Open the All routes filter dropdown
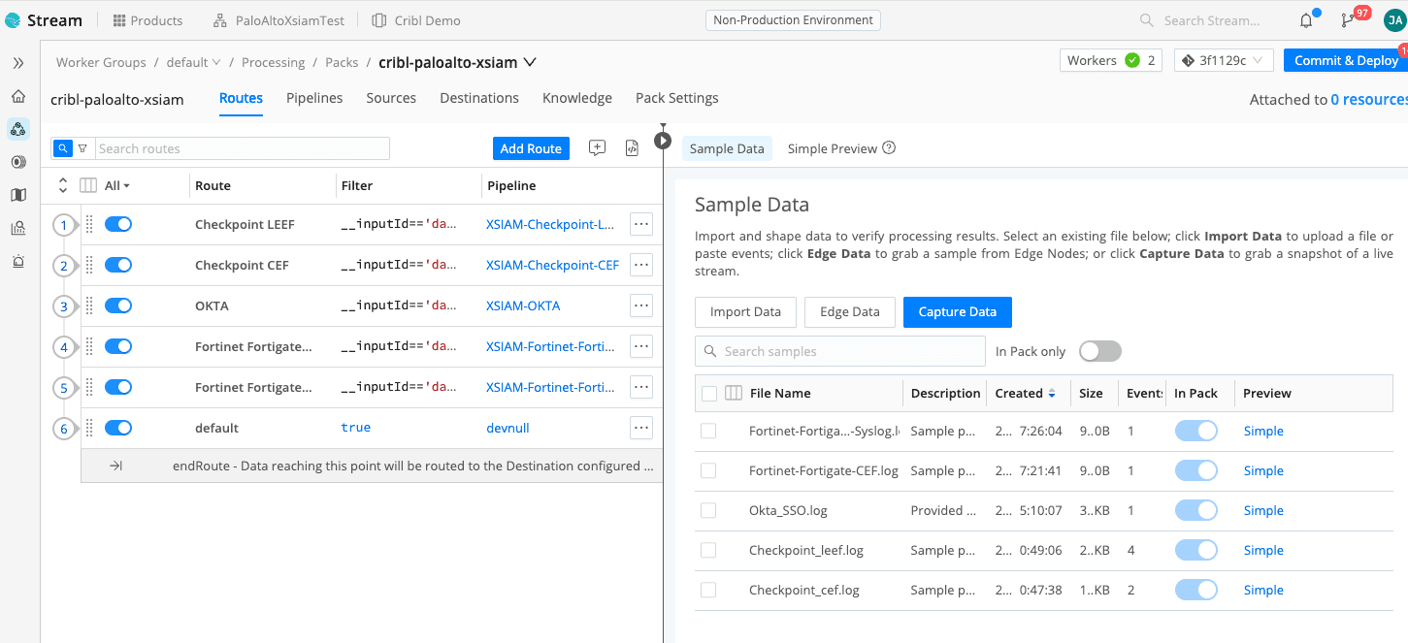This screenshot has height=643, width=1408. point(117,185)
